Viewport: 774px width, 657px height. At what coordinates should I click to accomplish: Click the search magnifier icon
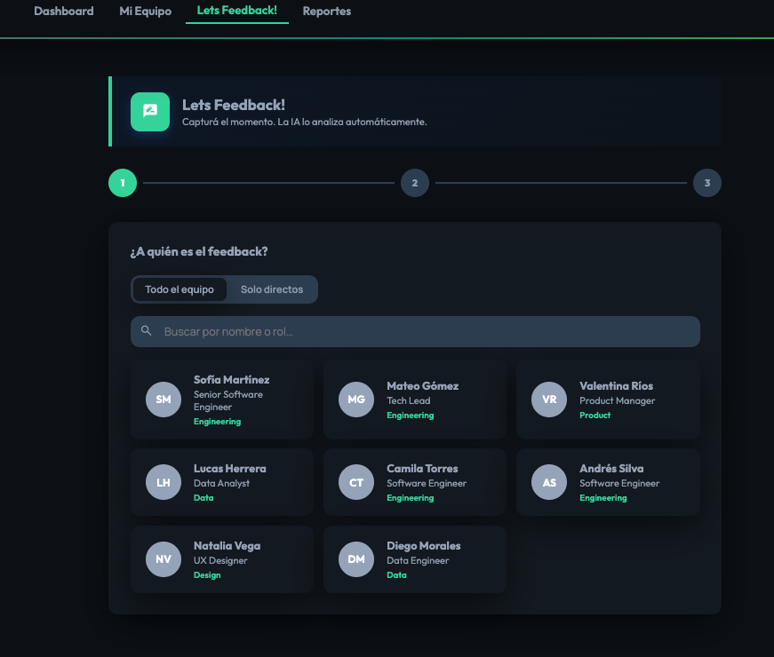[146, 330]
